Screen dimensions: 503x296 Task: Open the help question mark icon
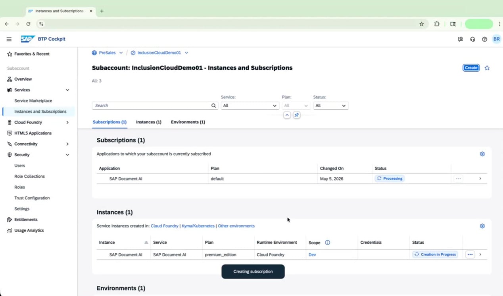click(484, 39)
